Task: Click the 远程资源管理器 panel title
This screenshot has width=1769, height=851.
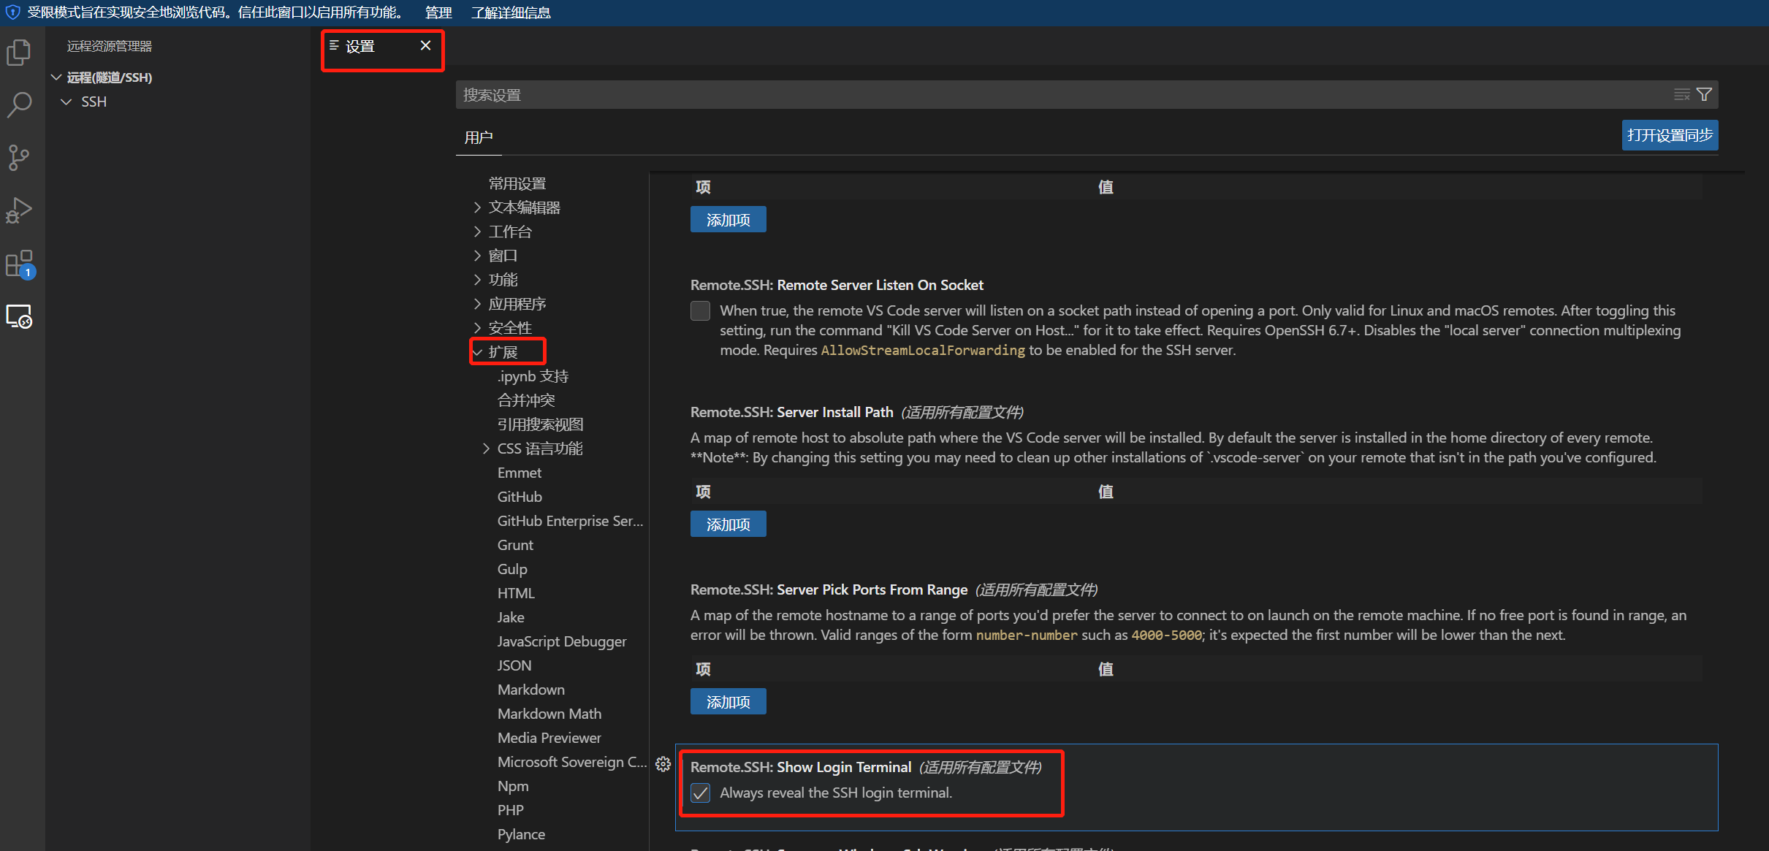Action: 110,46
